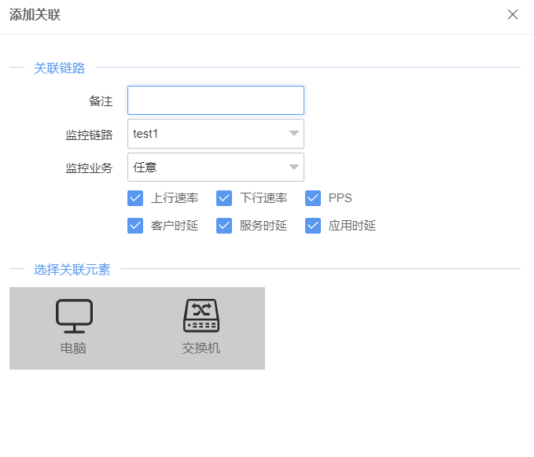Uncheck the 下行速率 checkbox
534x457 pixels.
224,198
